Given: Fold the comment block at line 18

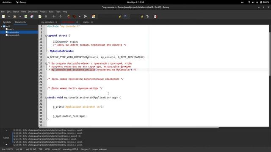Looking at the screenshot, I should (46, 63).
